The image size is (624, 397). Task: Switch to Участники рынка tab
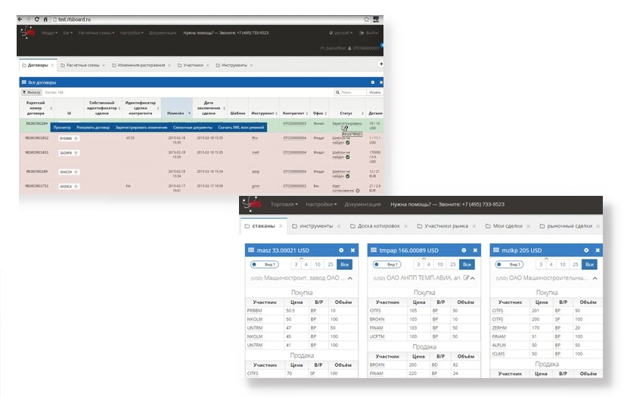[x=446, y=226]
